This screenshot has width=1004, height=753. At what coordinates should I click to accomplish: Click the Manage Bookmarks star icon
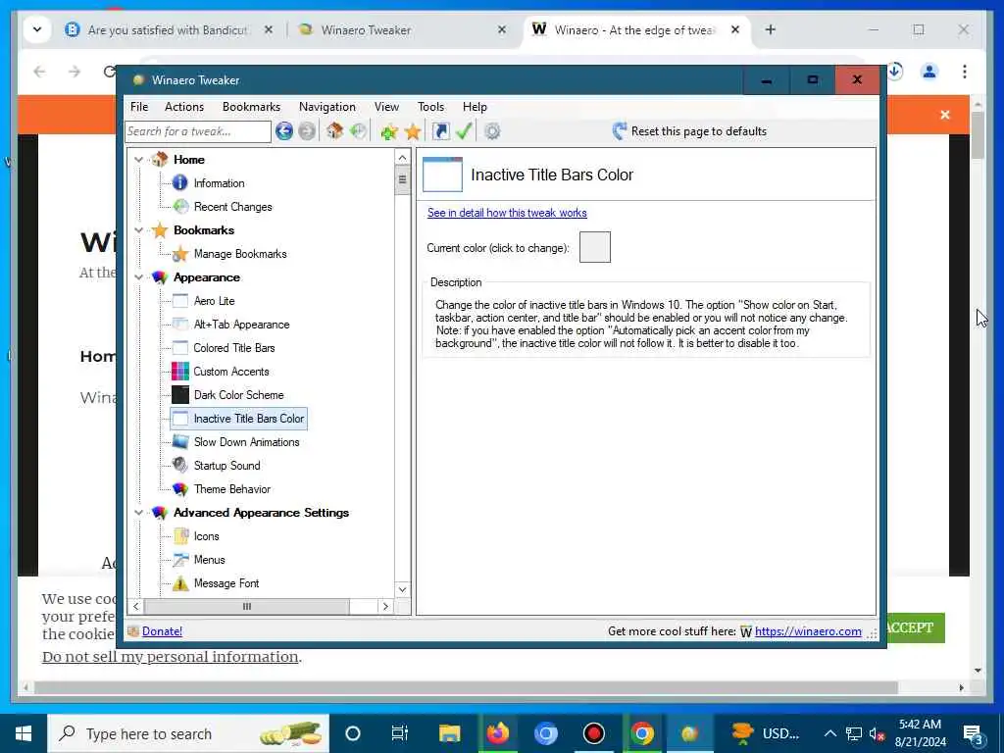tap(180, 254)
